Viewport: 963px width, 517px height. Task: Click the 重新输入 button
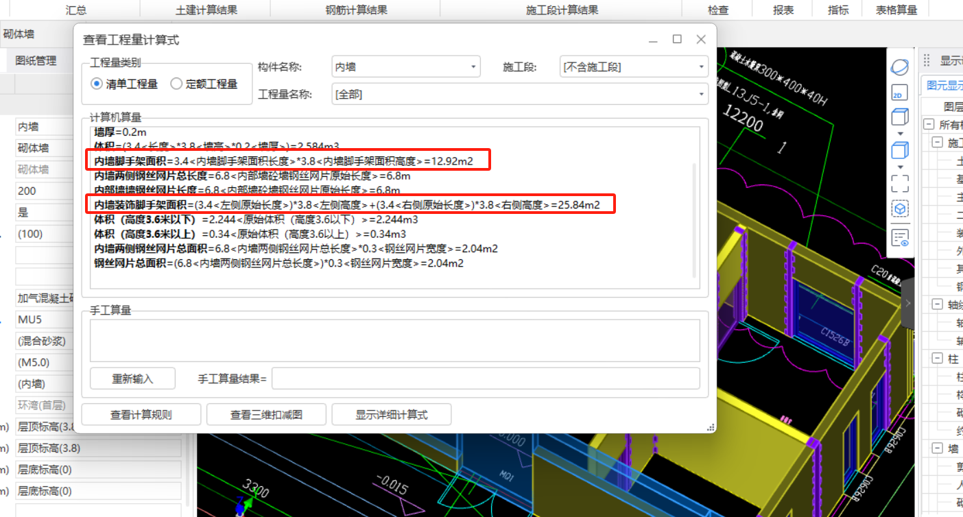coord(132,378)
